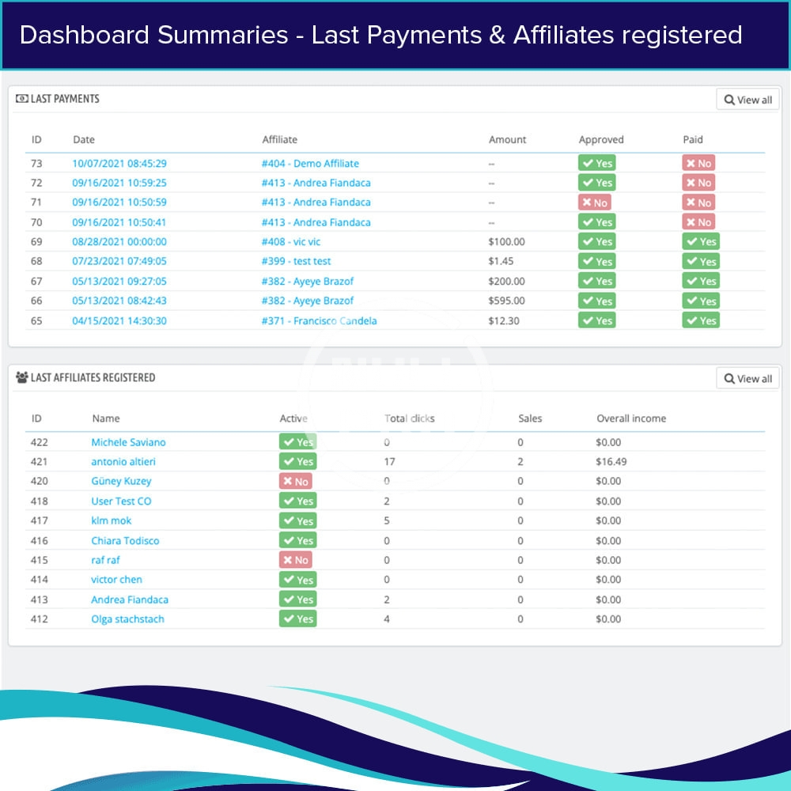Toggle Active status for Michele Saviano
This screenshot has width=791, height=791.
(297, 442)
